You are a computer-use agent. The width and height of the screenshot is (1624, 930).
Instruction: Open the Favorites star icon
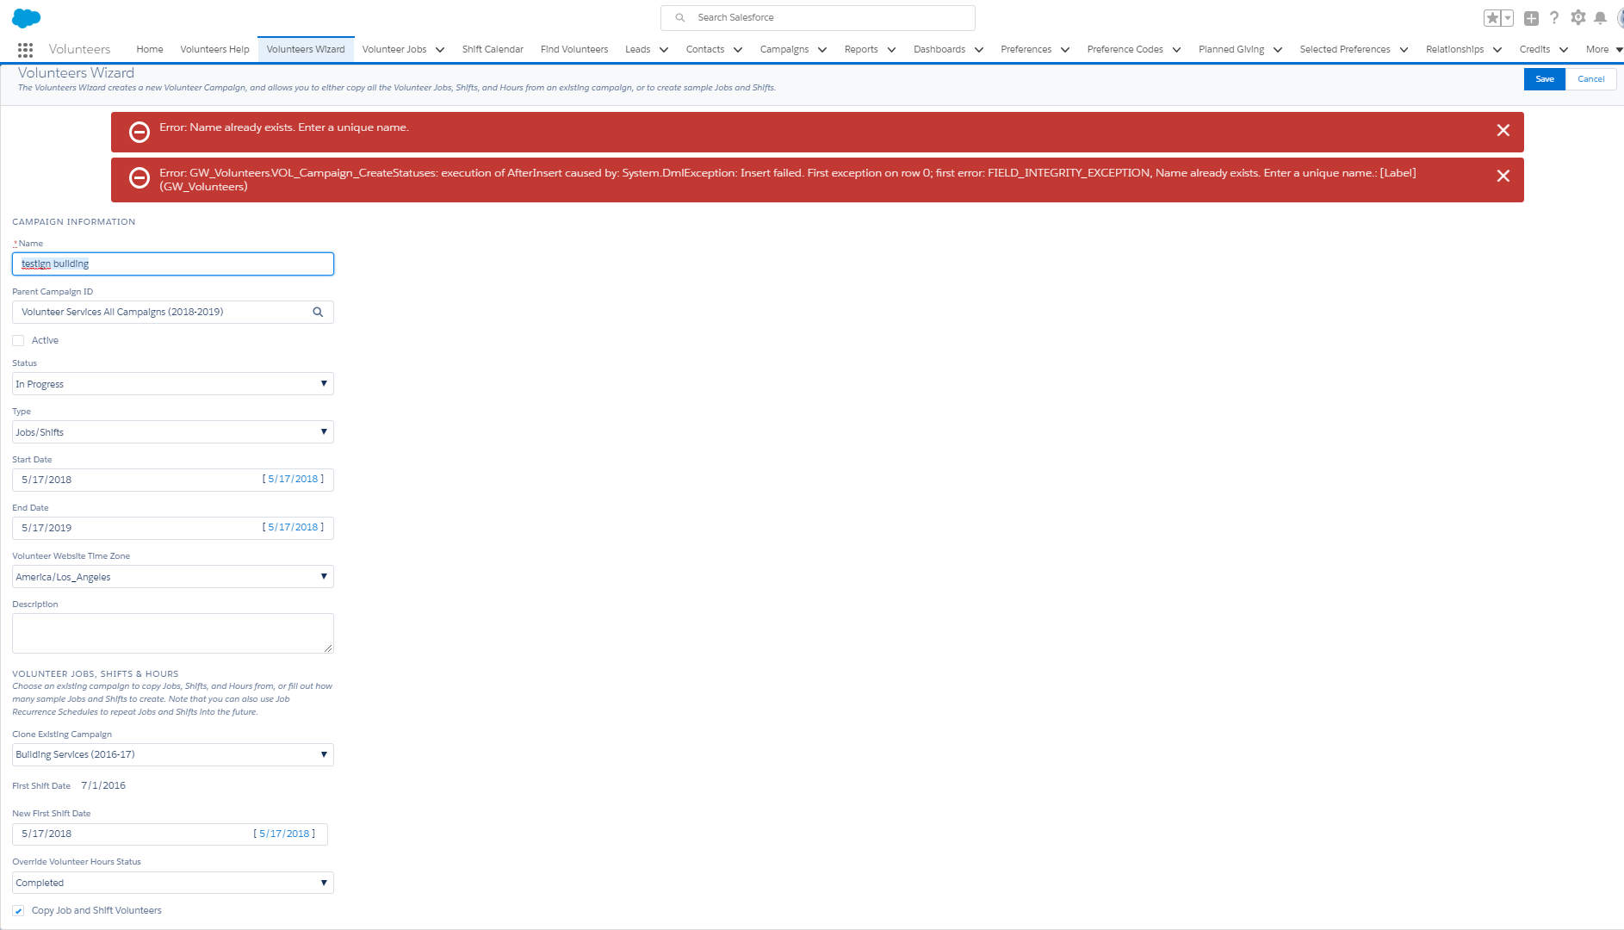[1492, 18]
